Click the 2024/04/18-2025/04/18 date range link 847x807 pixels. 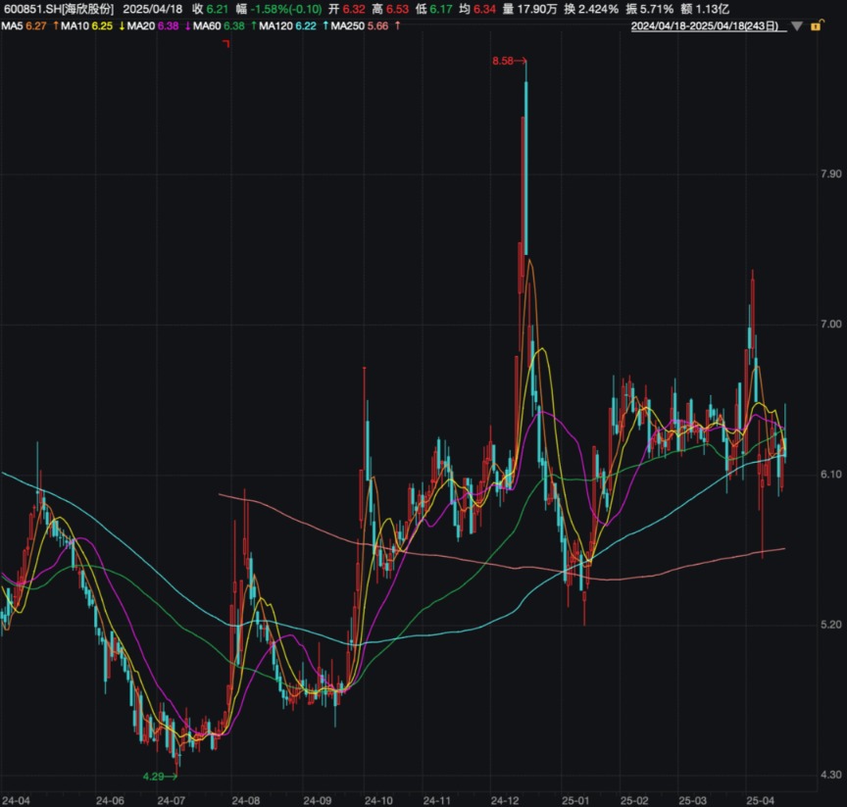(707, 25)
